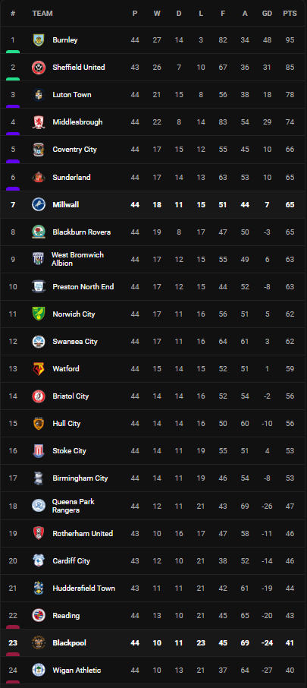Click the TEAM column header
307x688 pixels.
point(42,14)
